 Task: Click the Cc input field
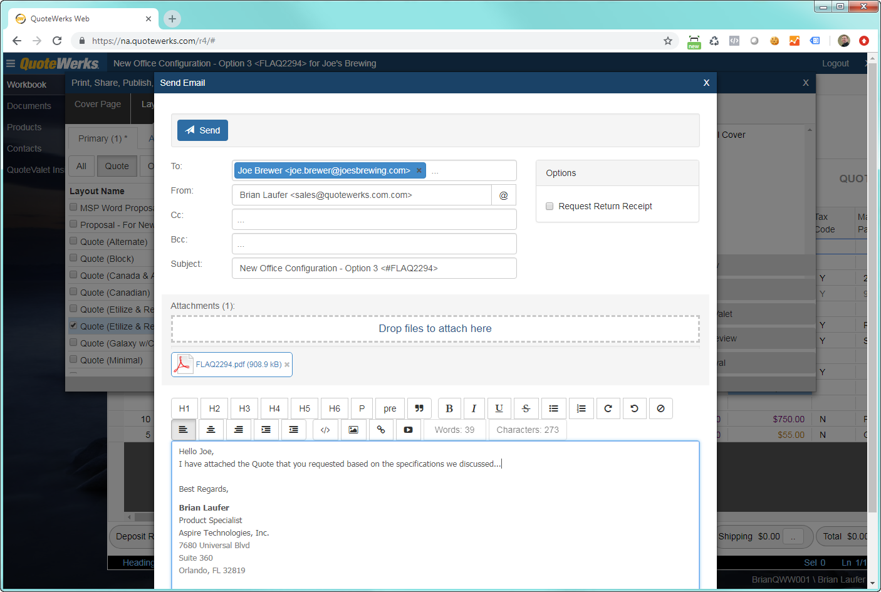(x=374, y=219)
